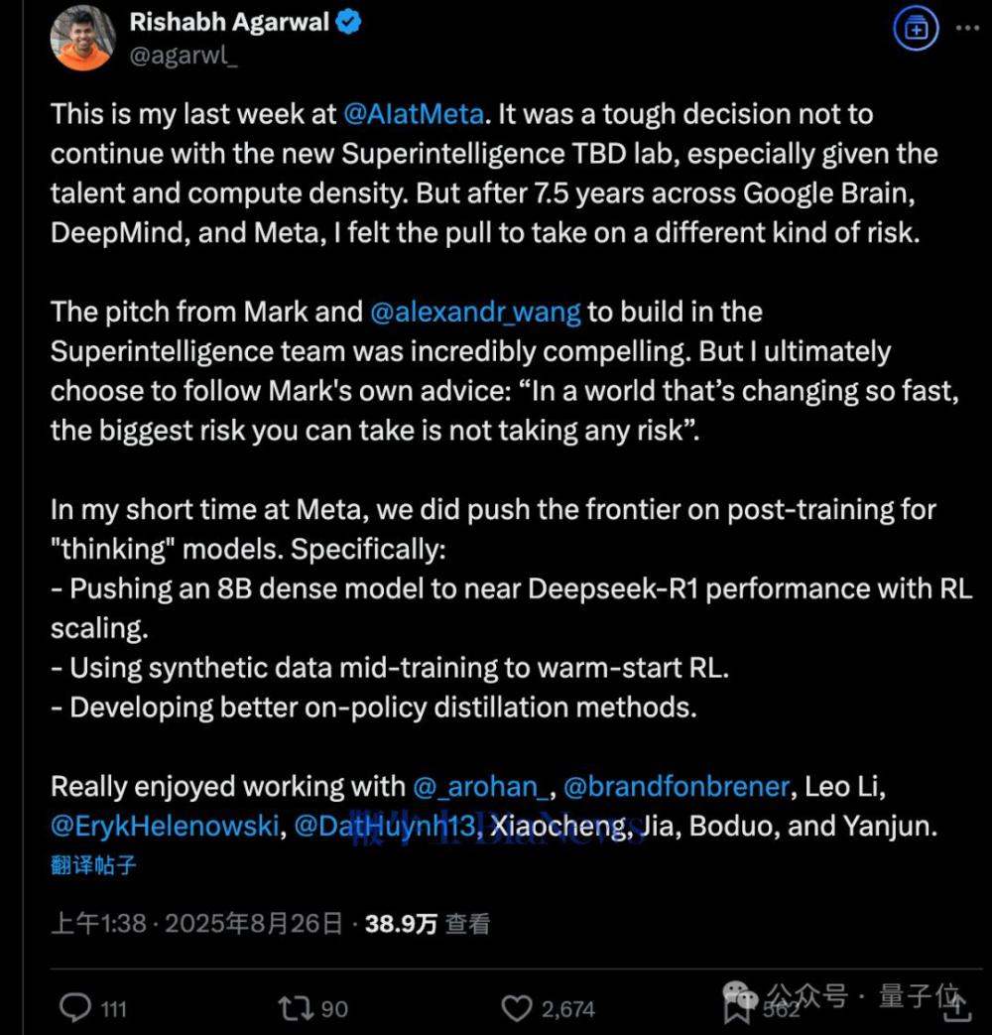Viewport: 992px width, 1035px height.
Task: Click the reply comment icon
Action: click(75, 1008)
